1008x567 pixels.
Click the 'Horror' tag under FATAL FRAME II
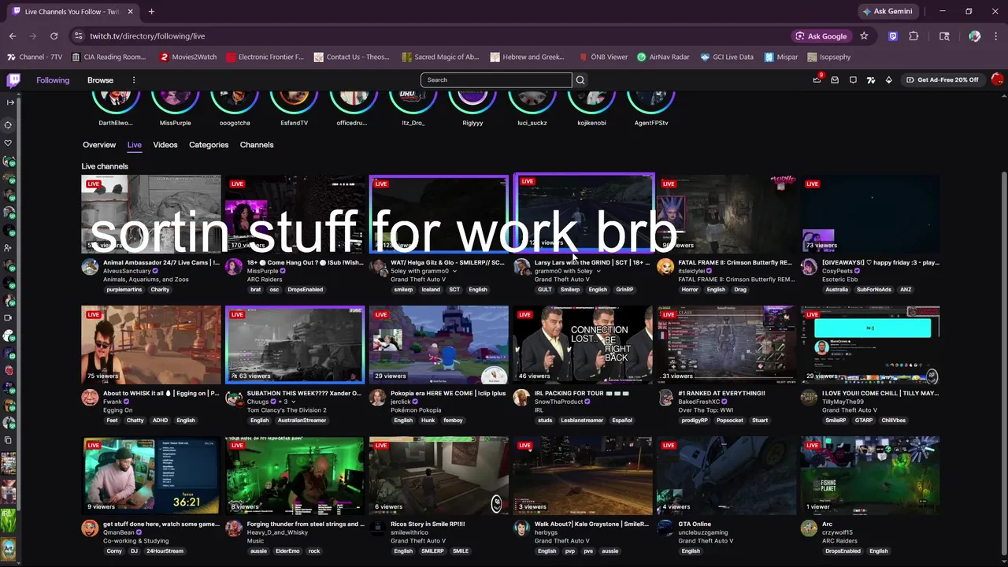tap(690, 290)
